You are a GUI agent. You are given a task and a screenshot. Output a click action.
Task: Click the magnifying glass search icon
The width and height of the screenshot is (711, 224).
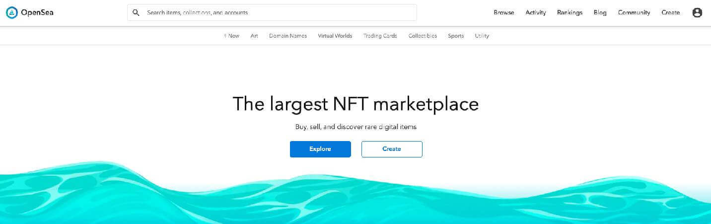136,12
